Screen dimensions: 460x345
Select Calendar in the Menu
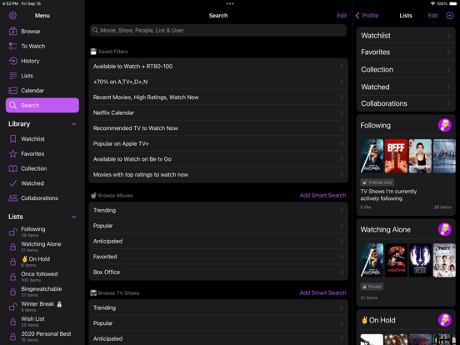42,90
